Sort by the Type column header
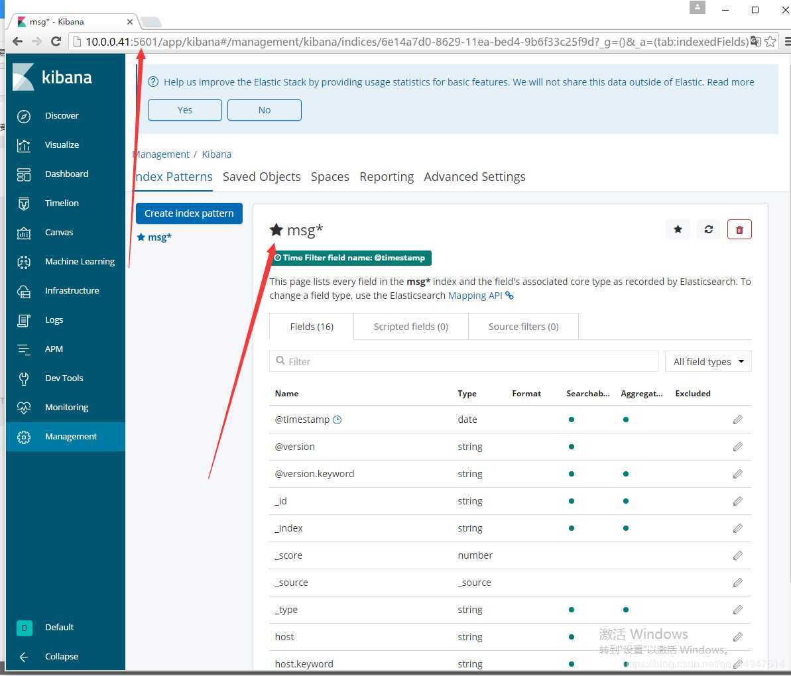 point(467,394)
